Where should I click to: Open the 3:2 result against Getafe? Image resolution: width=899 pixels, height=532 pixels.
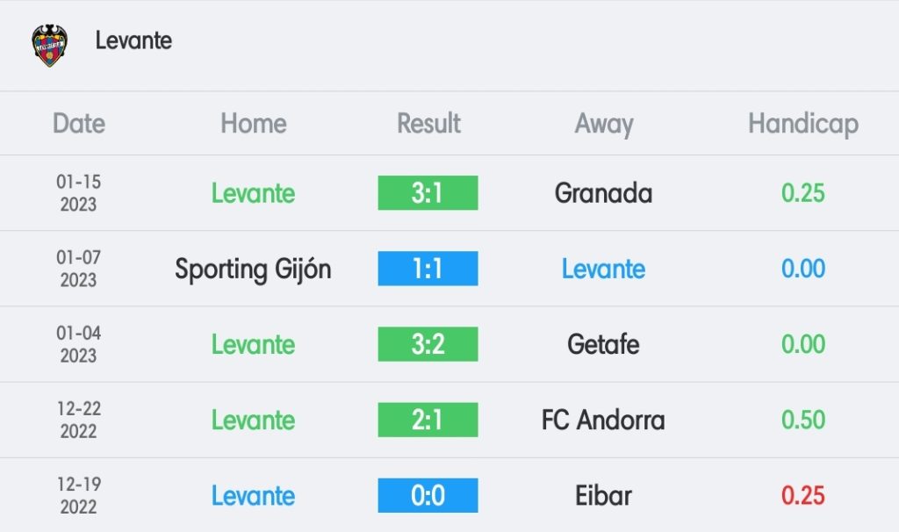pos(428,344)
